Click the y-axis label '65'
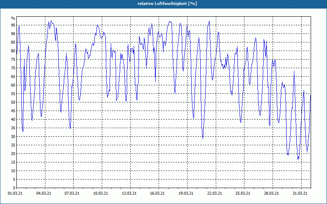 [13, 77]
